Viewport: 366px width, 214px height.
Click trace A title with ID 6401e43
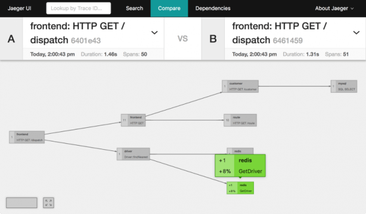tap(77, 33)
